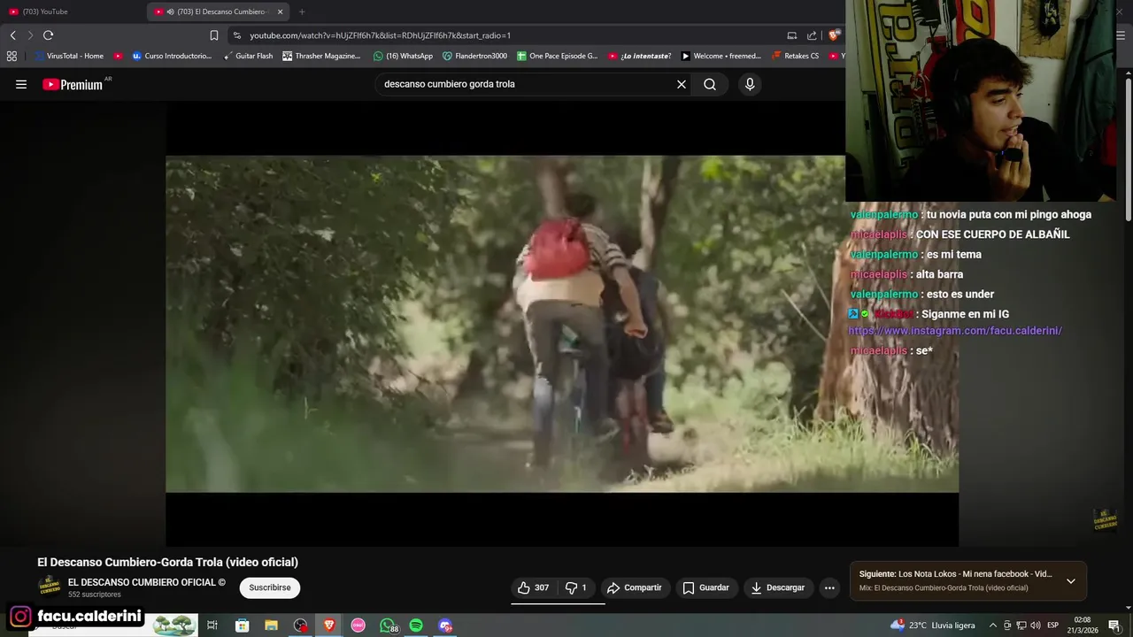The image size is (1133, 637).
Task: Expand the Siguiente mix playlist chevron
Action: click(1071, 581)
